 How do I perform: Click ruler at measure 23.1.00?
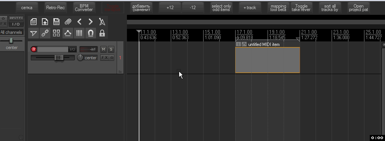click(x=341, y=32)
